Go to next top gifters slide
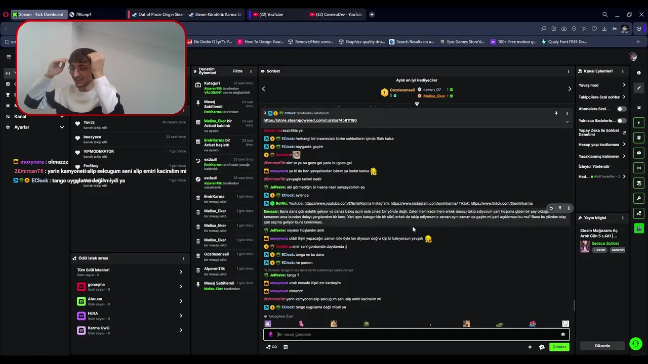This screenshot has height=364, width=648. point(570,89)
